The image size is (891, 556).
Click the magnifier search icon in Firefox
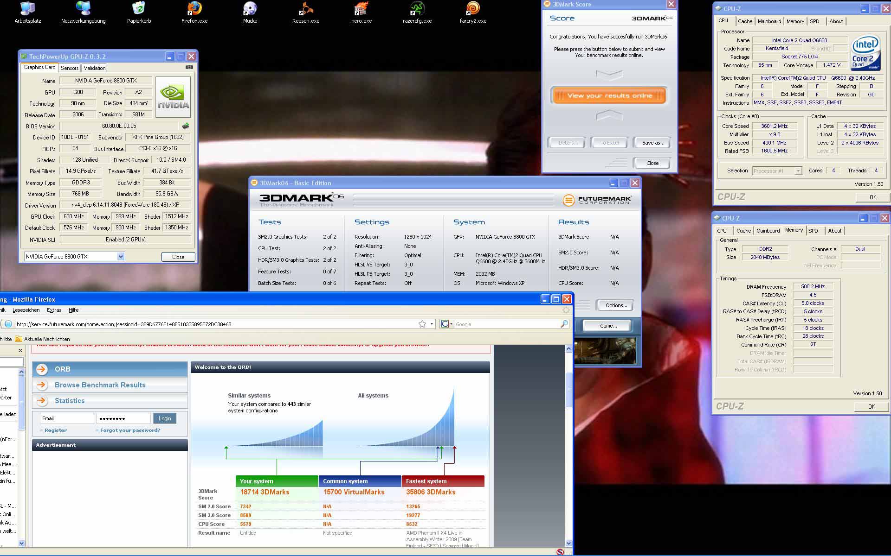point(564,324)
